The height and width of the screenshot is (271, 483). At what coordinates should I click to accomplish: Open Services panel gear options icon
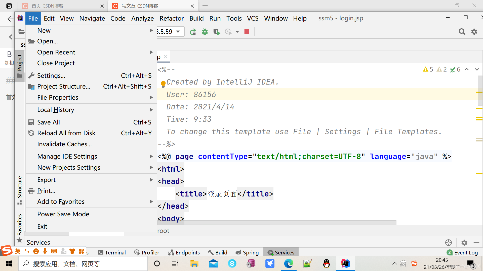tap(464, 242)
